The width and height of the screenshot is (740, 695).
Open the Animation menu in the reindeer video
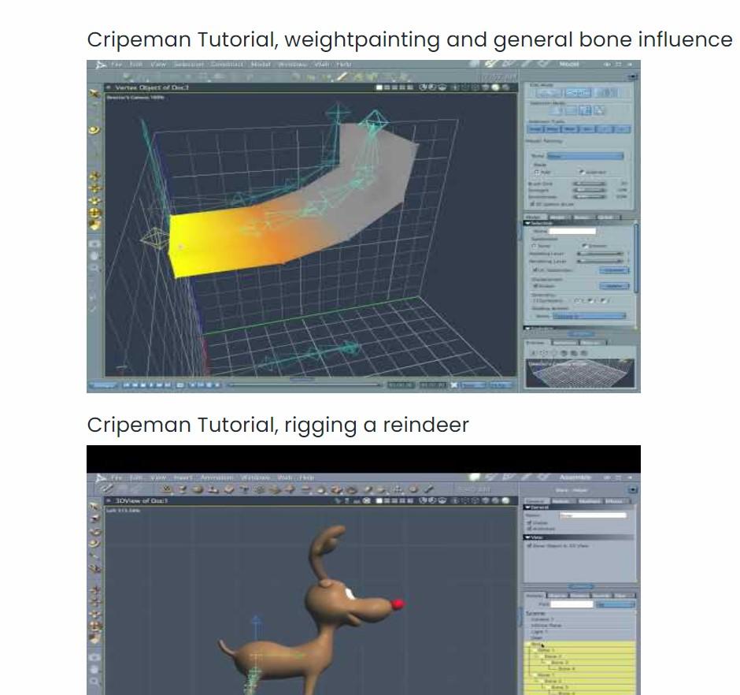click(x=216, y=478)
